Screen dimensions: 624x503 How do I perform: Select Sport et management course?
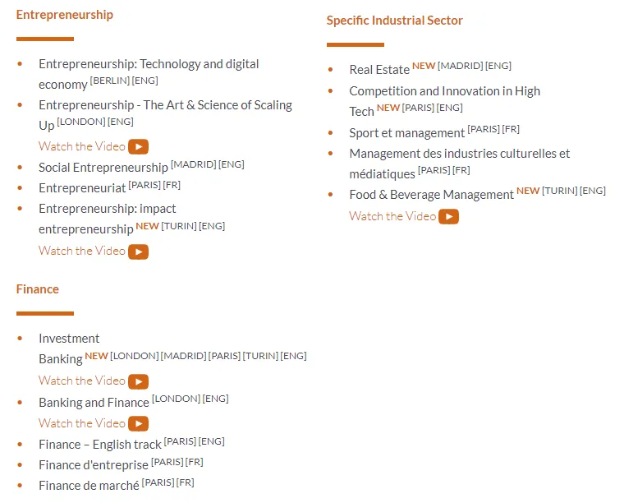tap(406, 133)
